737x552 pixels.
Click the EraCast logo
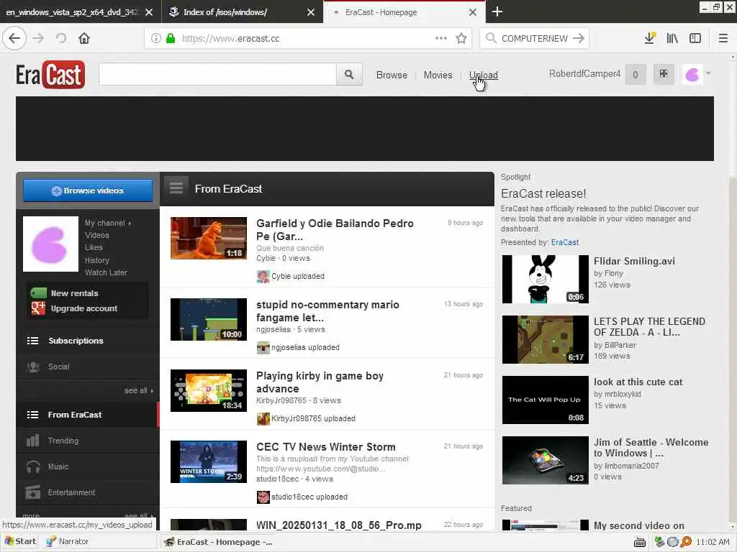click(x=50, y=75)
